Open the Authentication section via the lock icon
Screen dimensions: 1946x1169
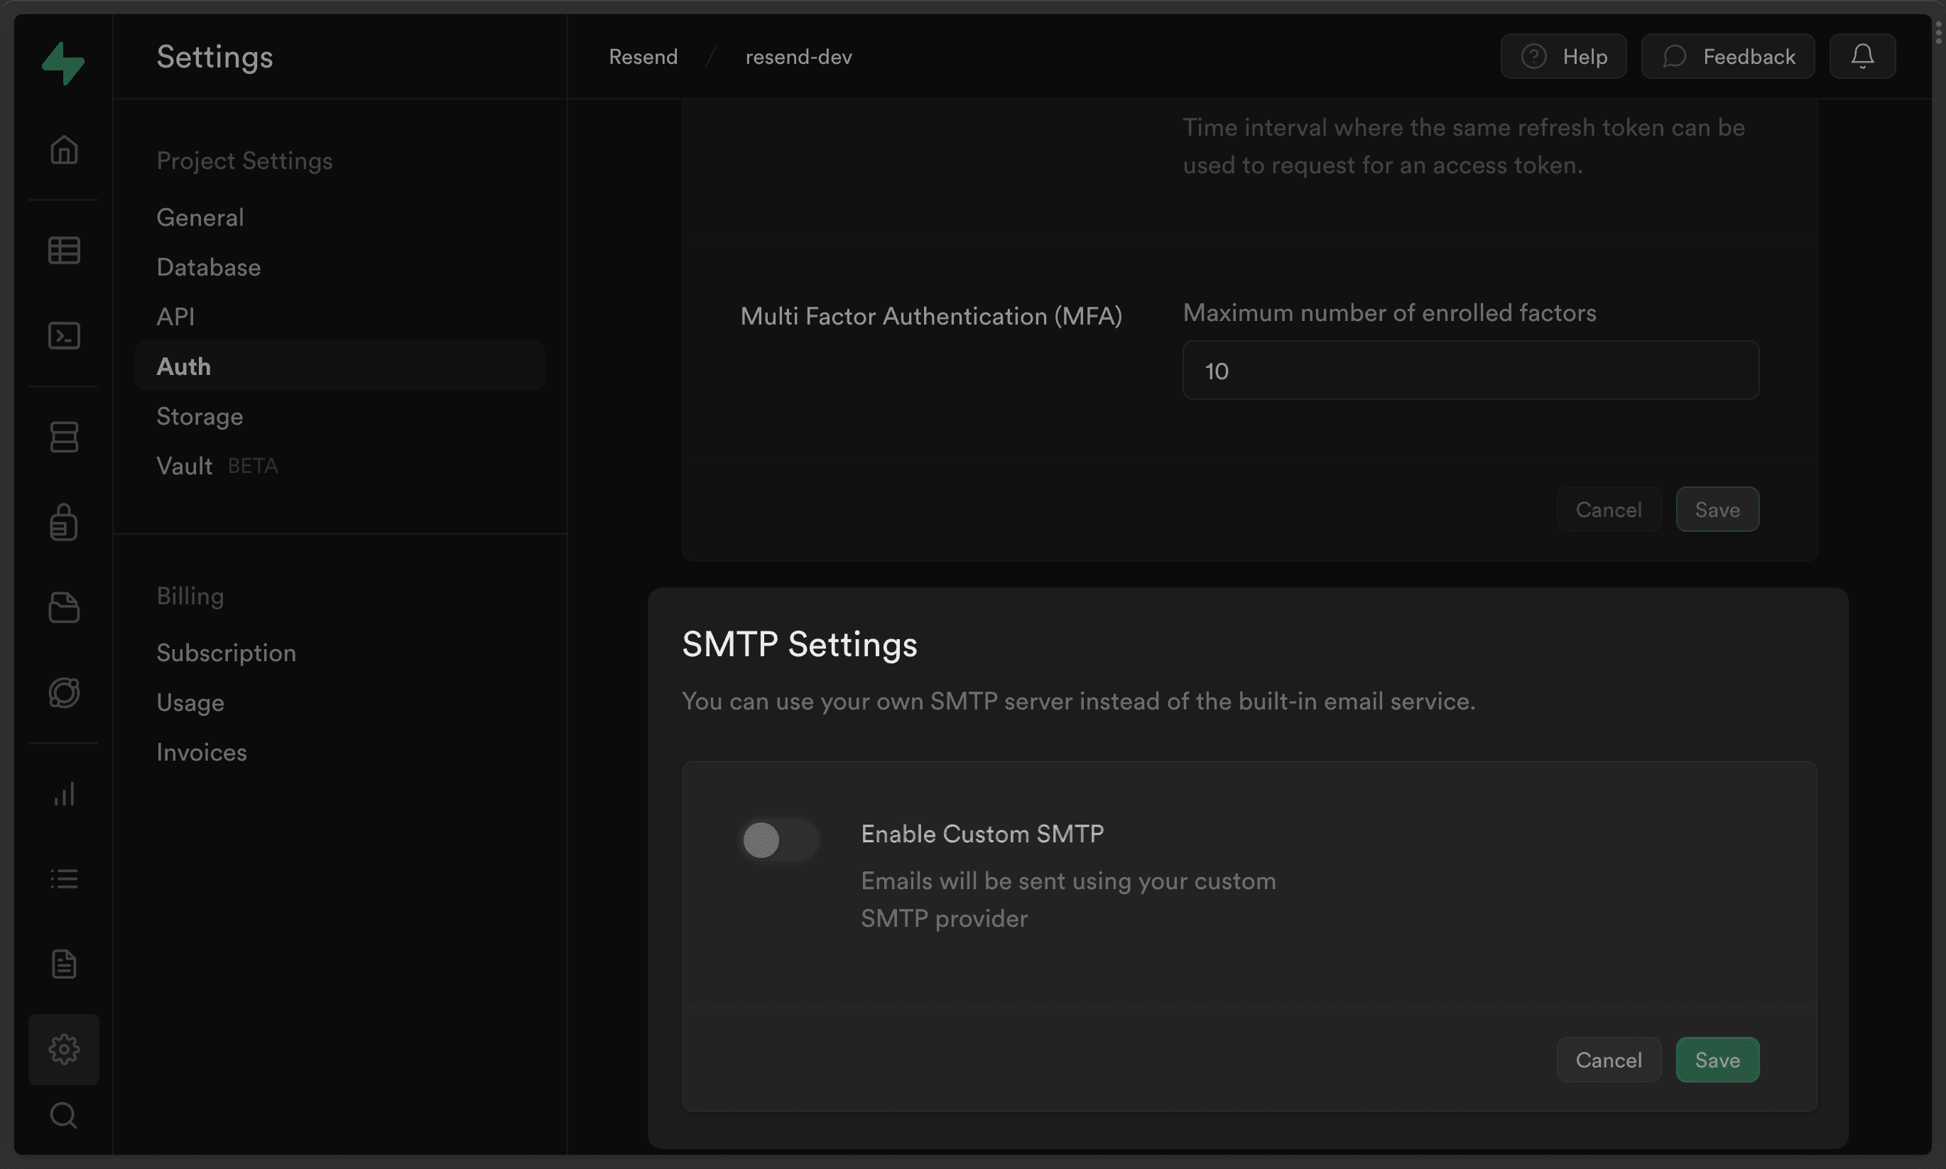[64, 522]
